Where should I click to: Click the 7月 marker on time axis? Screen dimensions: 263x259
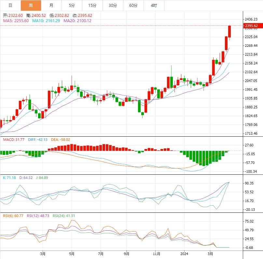(x=101, y=253)
